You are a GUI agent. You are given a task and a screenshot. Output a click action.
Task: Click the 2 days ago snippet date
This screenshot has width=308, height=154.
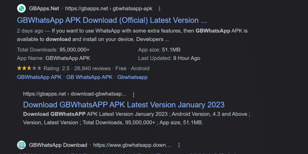(x=30, y=31)
